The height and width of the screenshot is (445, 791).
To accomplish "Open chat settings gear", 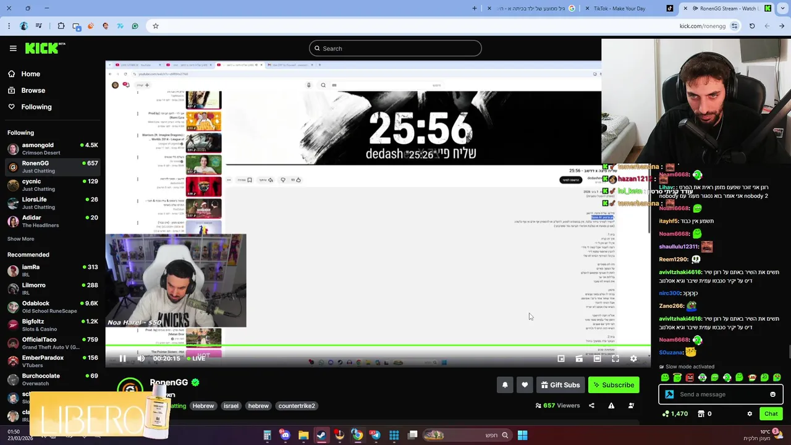I will point(750,414).
